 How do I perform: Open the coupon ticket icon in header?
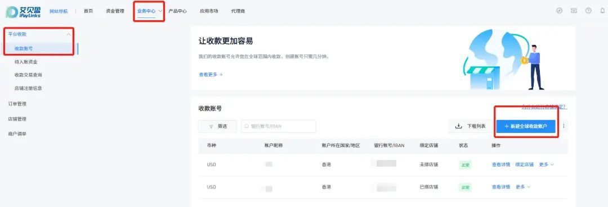[x=574, y=11]
